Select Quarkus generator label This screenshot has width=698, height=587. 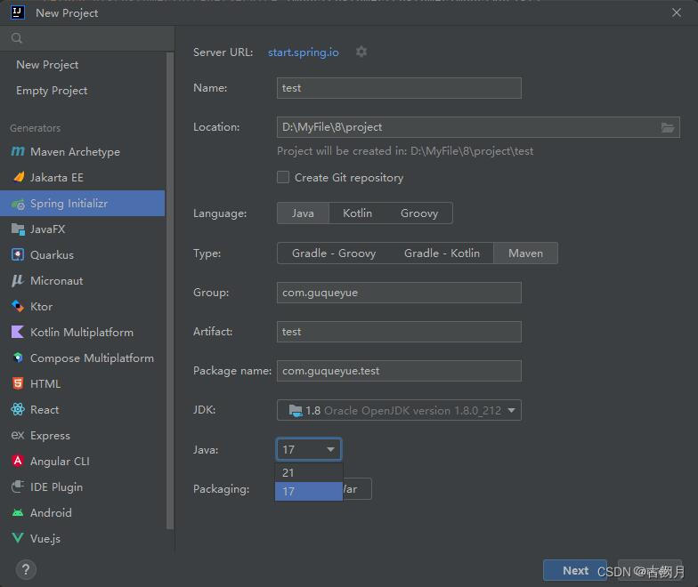52,254
